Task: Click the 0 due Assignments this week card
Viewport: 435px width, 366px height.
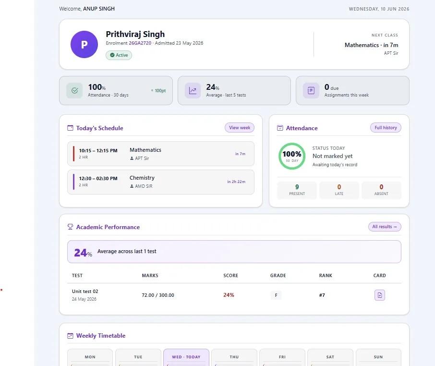Action: (x=352, y=90)
